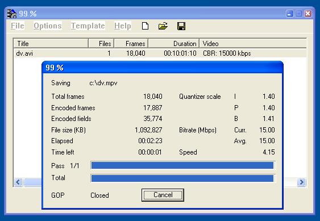Select the dv.avi row in the list

click(x=160, y=53)
